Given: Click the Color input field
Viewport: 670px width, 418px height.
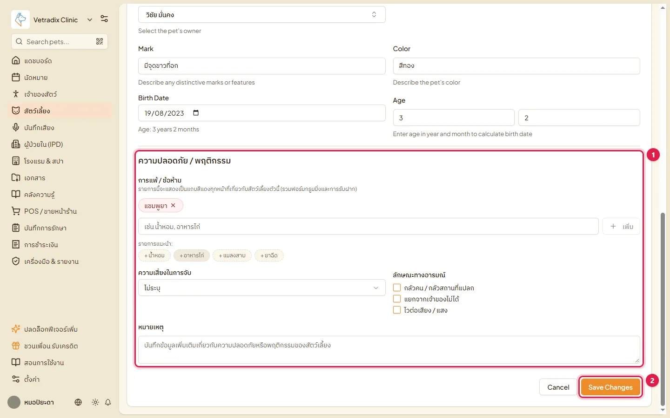Looking at the screenshot, I should [x=516, y=65].
